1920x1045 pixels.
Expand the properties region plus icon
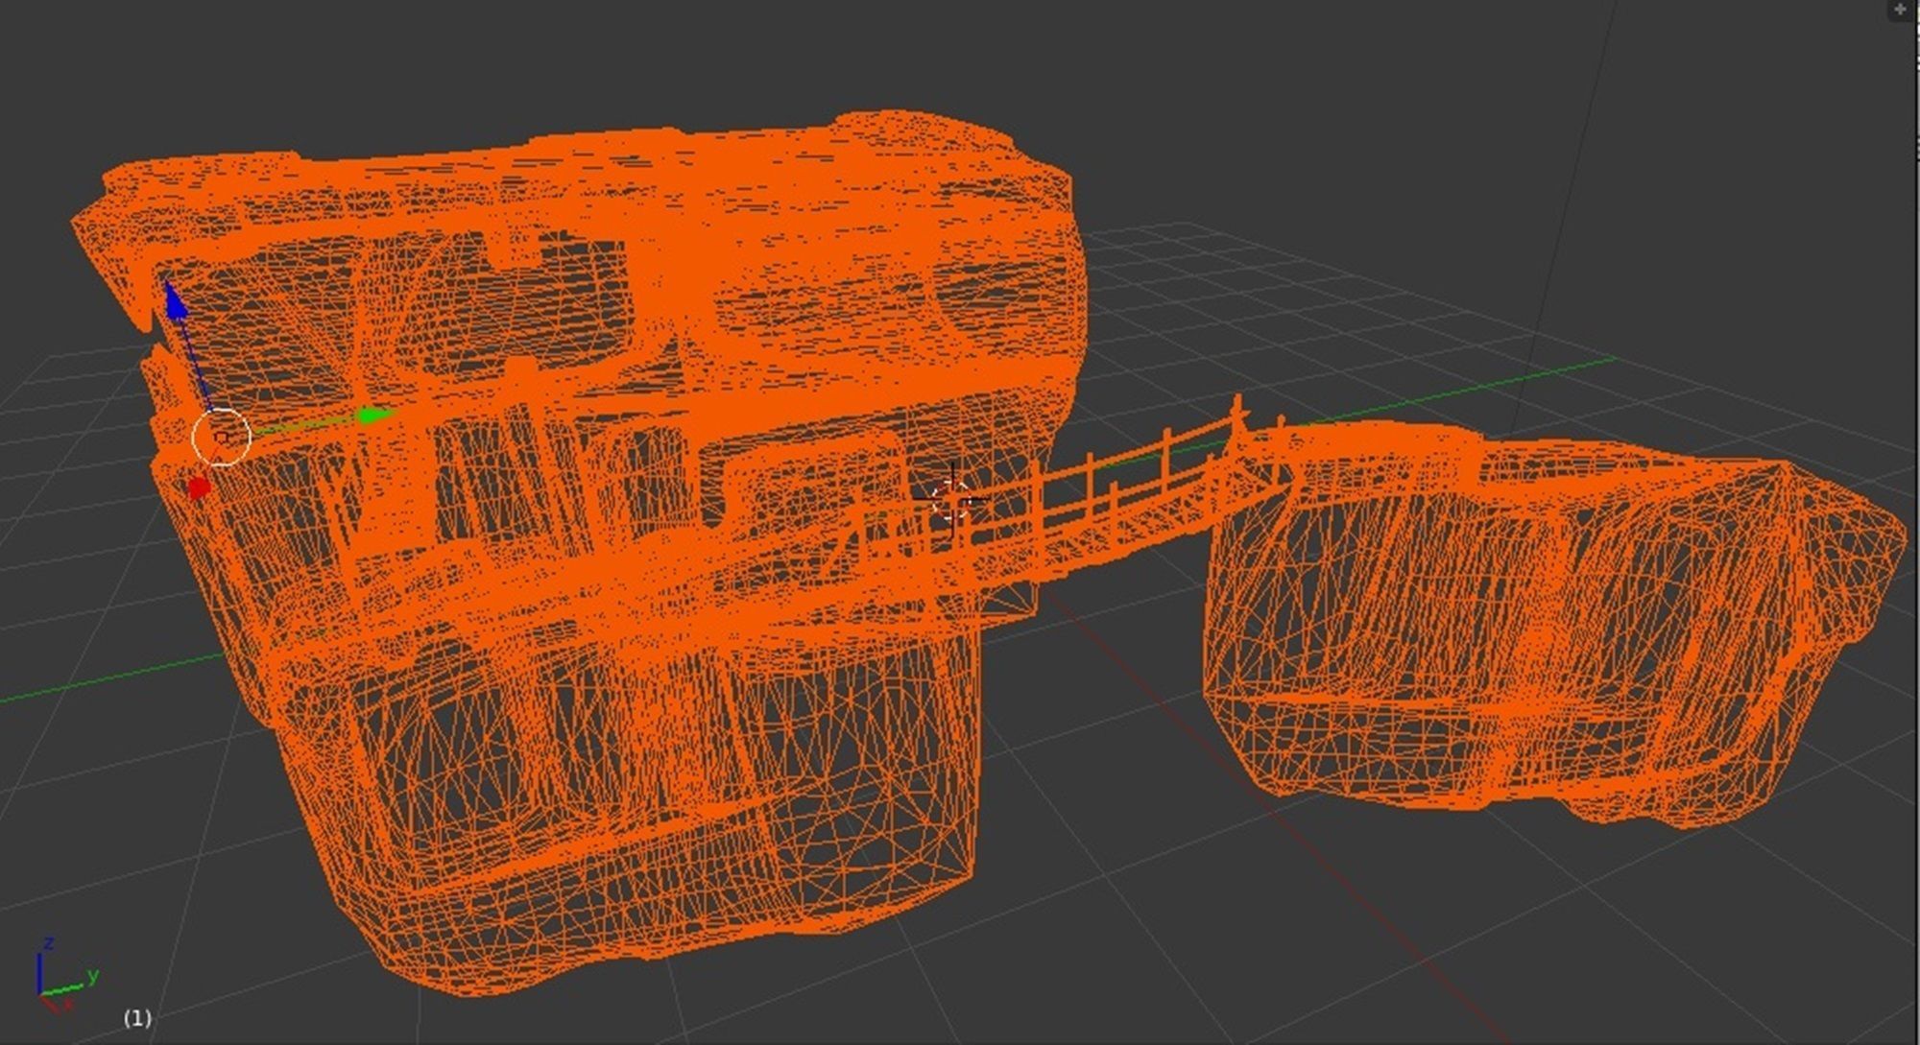pos(1900,10)
